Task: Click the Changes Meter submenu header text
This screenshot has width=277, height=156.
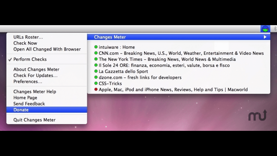Action: (110, 37)
